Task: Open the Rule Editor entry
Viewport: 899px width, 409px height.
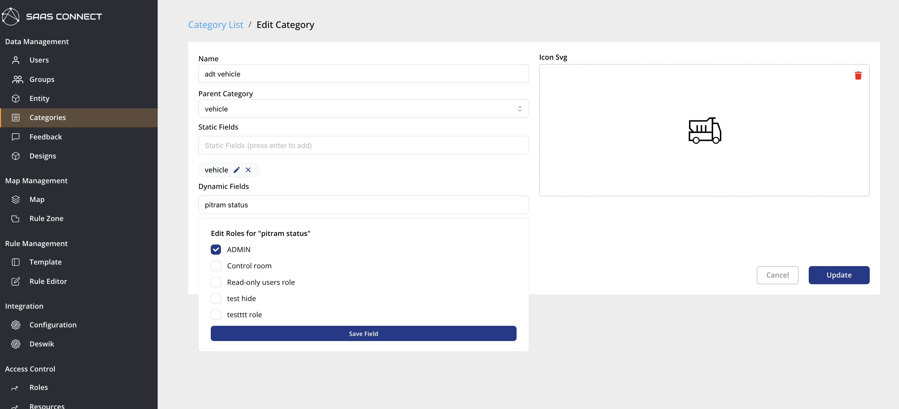Action: point(48,281)
